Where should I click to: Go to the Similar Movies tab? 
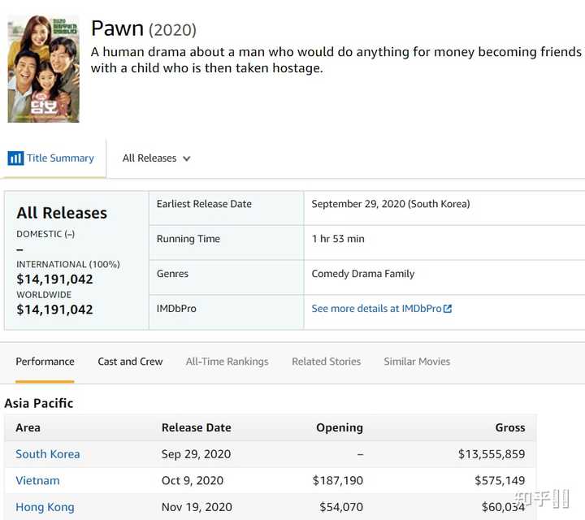tap(417, 362)
